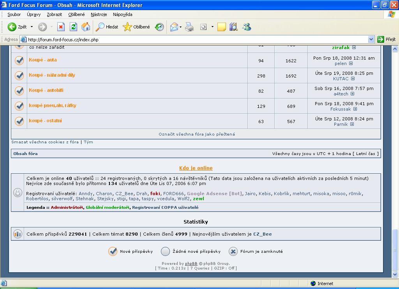Expand the Mail button dropdown arrow

(181, 27)
